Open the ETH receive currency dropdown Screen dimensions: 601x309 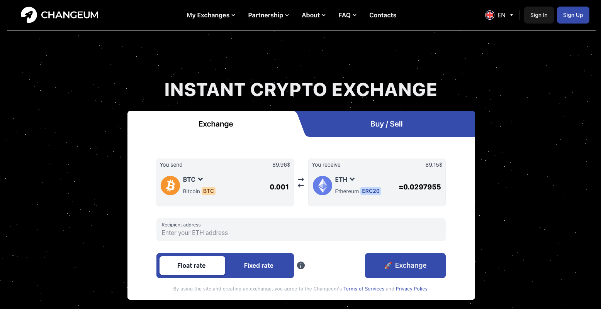pyautogui.click(x=345, y=179)
